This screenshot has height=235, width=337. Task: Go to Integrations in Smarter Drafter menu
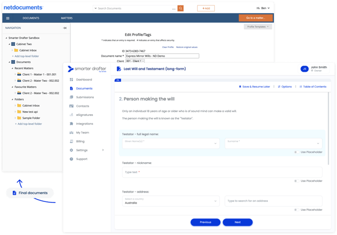point(85,124)
